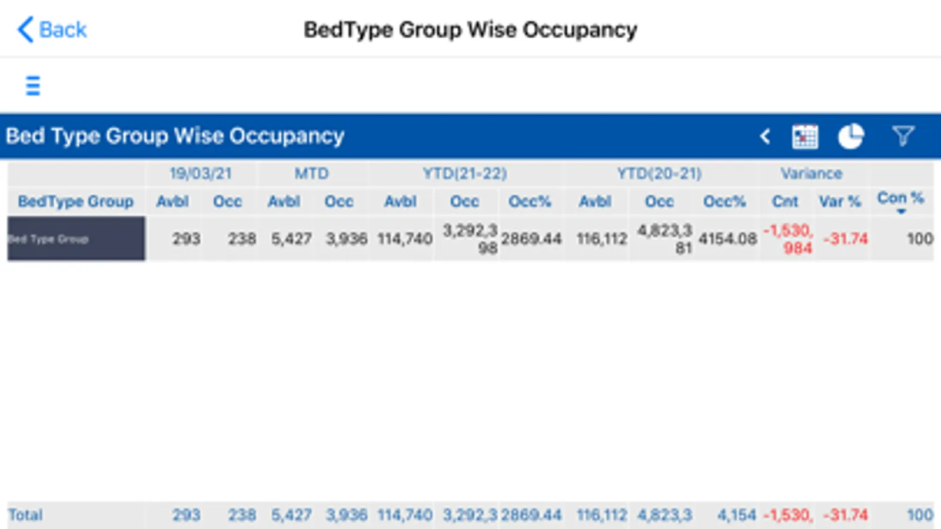Click the 4154.08 value in data row
The width and height of the screenshot is (941, 529).
(727, 239)
